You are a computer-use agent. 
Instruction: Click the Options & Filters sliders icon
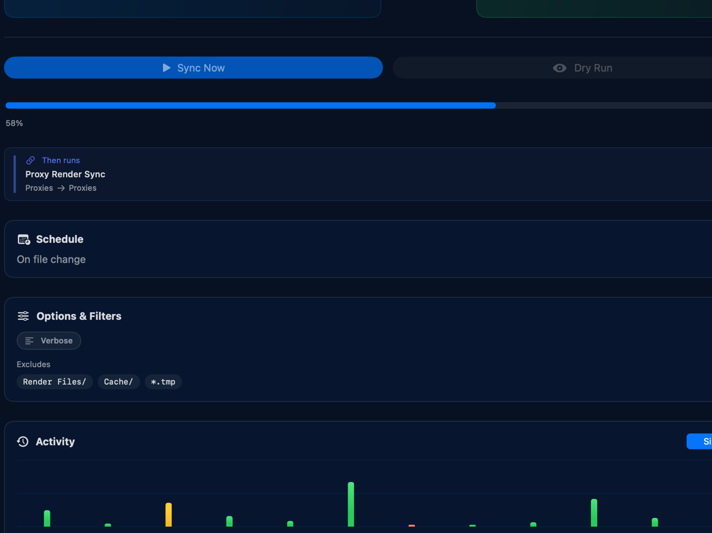click(23, 316)
